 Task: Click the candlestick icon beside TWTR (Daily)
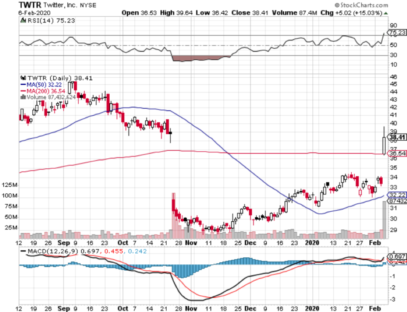pos(23,78)
